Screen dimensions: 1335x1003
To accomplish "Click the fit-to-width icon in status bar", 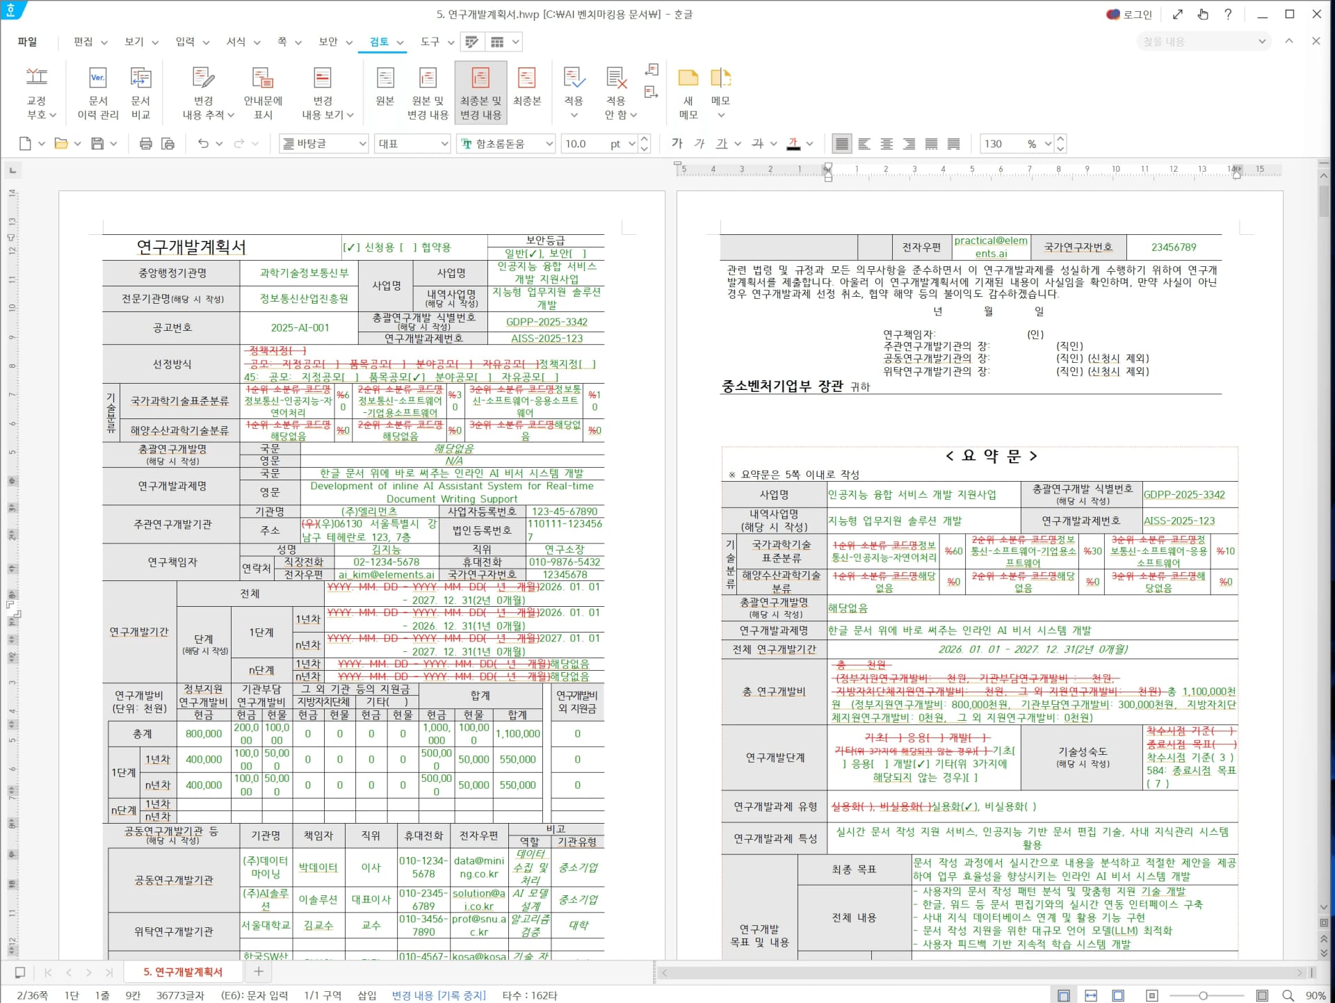I will pyautogui.click(x=1090, y=995).
